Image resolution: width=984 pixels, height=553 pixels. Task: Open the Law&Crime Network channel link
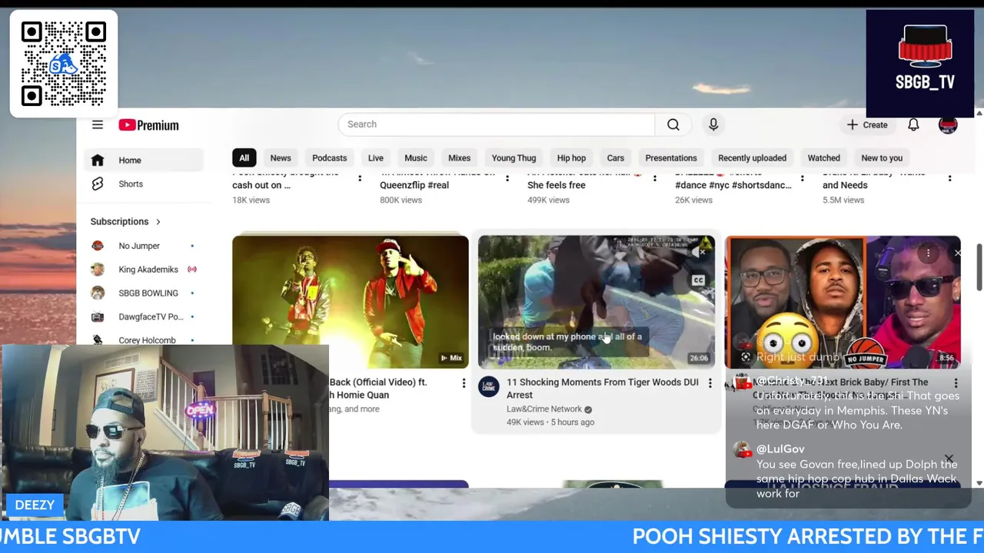tap(544, 409)
